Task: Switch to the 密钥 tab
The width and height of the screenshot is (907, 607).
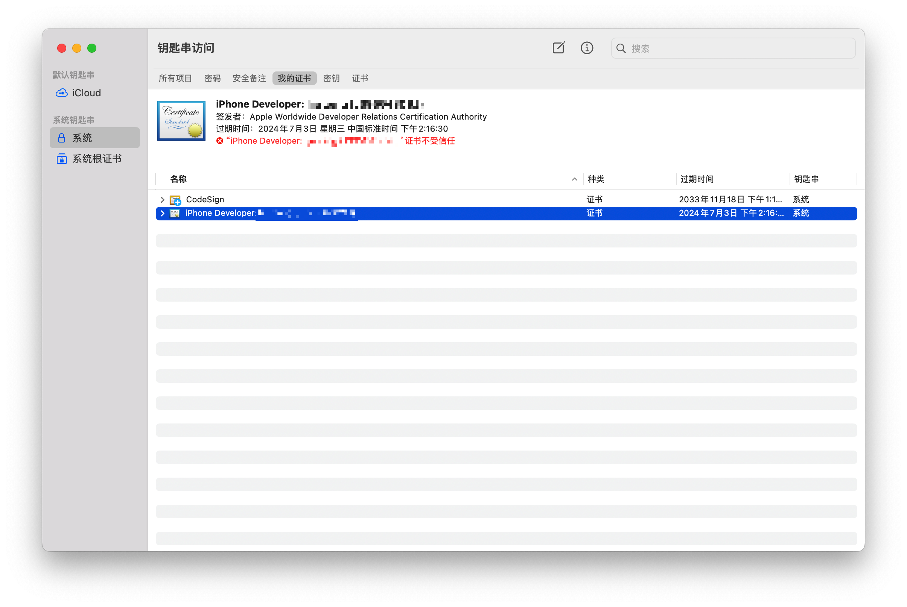Action: 331,78
